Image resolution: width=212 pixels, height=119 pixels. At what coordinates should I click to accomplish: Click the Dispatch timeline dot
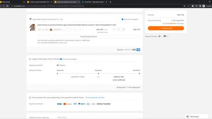pyautogui.click(x=98, y=73)
